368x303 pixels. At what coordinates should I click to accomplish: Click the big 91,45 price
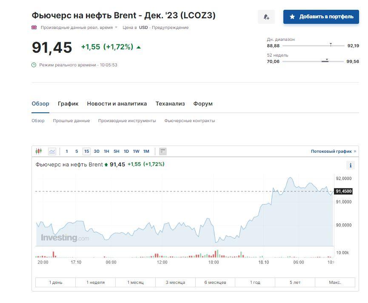(52, 48)
